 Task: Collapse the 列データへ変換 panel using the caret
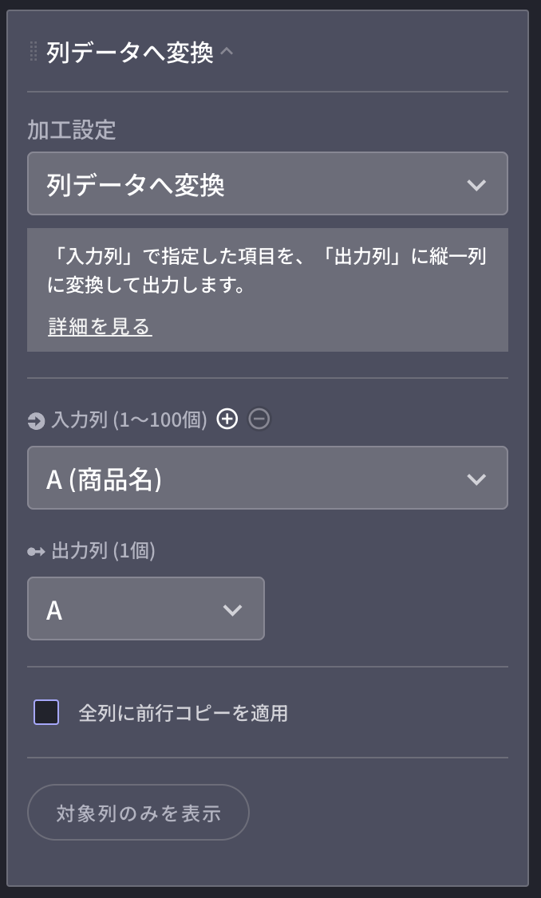pos(229,51)
